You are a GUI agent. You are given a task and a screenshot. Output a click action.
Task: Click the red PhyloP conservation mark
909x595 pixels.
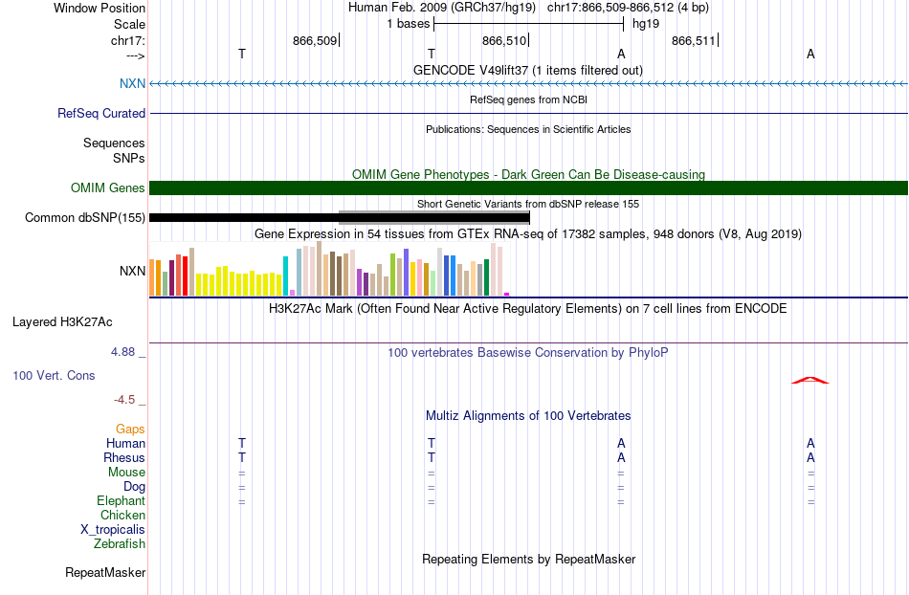coord(810,380)
